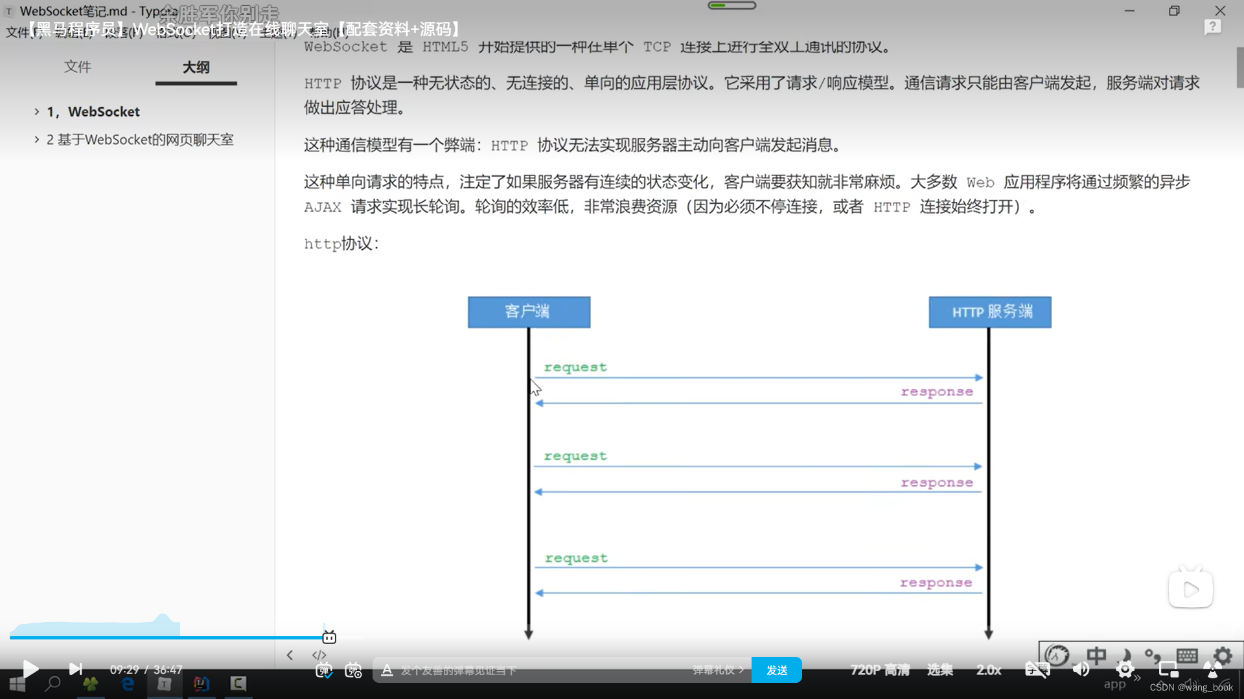Open the keyboard shortcuts icon
1244x699 pixels.
[x=1187, y=654]
